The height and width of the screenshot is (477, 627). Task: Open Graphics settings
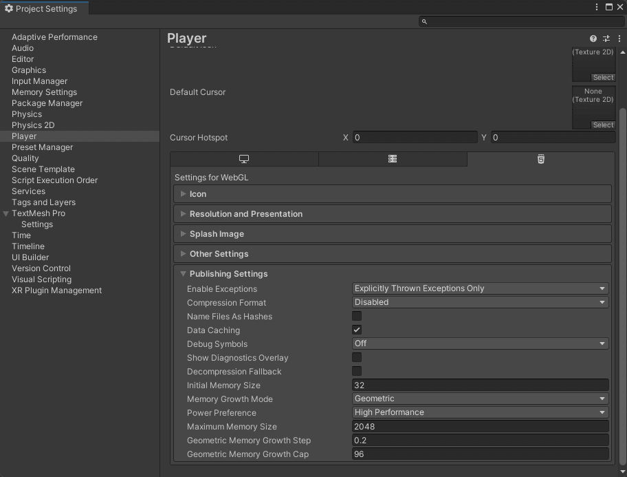pos(29,70)
